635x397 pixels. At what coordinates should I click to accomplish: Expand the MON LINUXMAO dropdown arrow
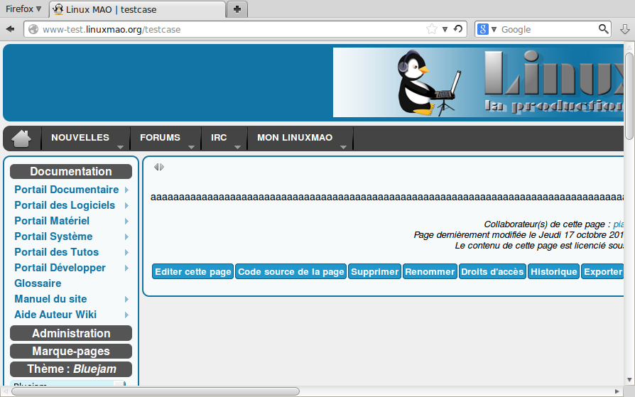[343, 147]
